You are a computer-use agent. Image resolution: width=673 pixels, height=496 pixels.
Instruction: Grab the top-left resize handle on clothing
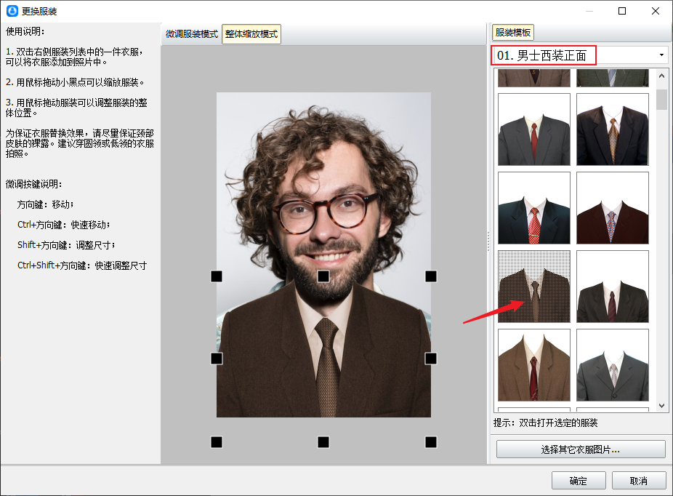pos(217,276)
